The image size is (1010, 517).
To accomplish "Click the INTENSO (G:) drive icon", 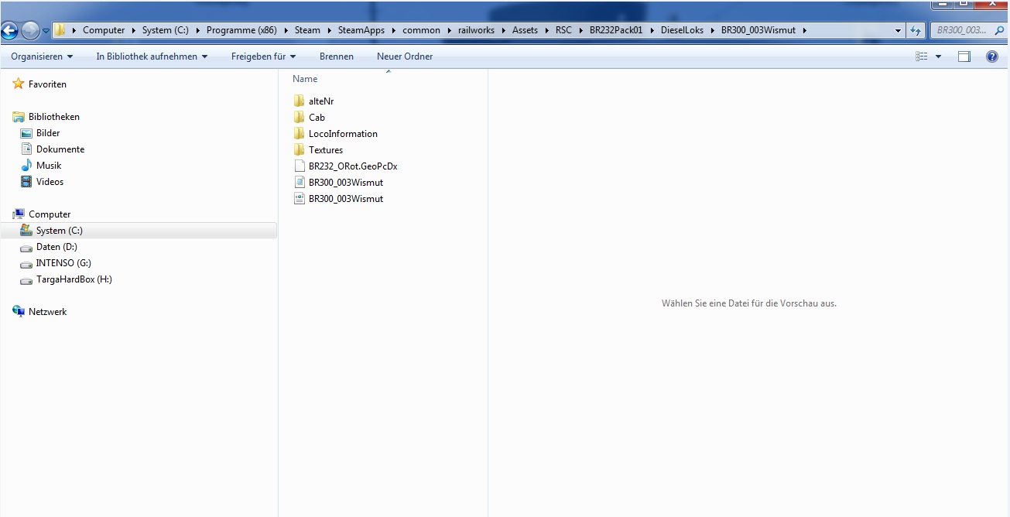I will [26, 264].
